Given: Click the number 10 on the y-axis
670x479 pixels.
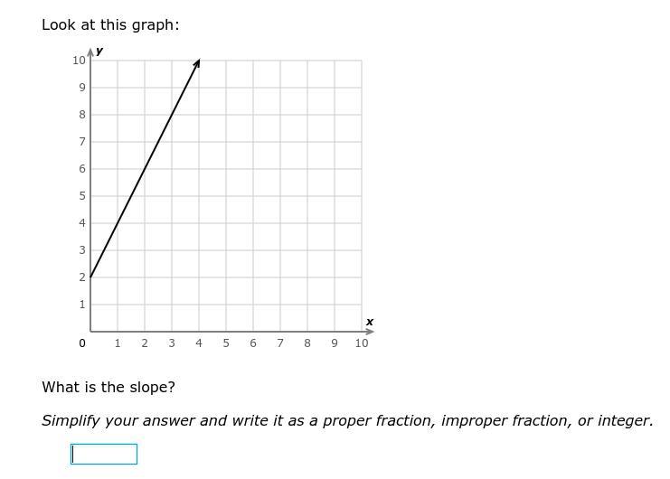Looking at the screenshot, I should (x=79, y=61).
